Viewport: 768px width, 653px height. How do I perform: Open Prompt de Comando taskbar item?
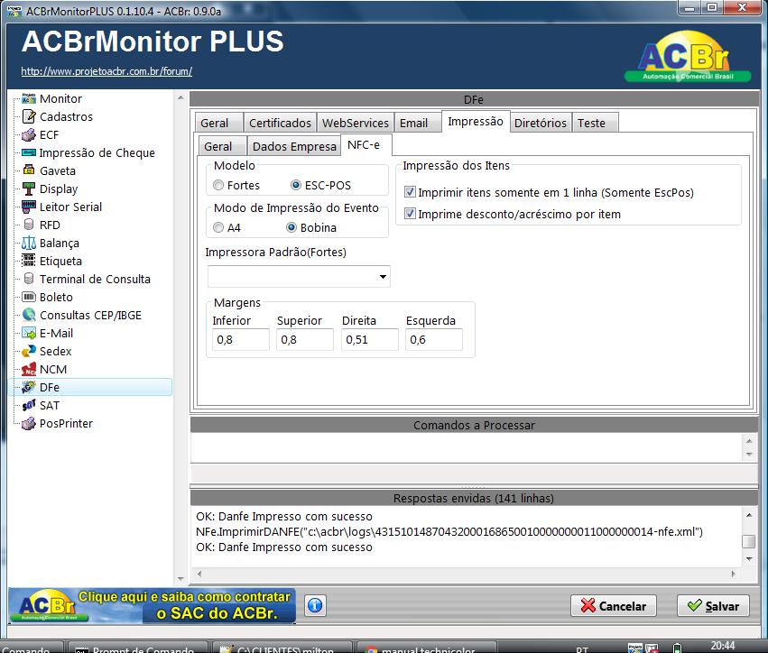(x=137, y=647)
